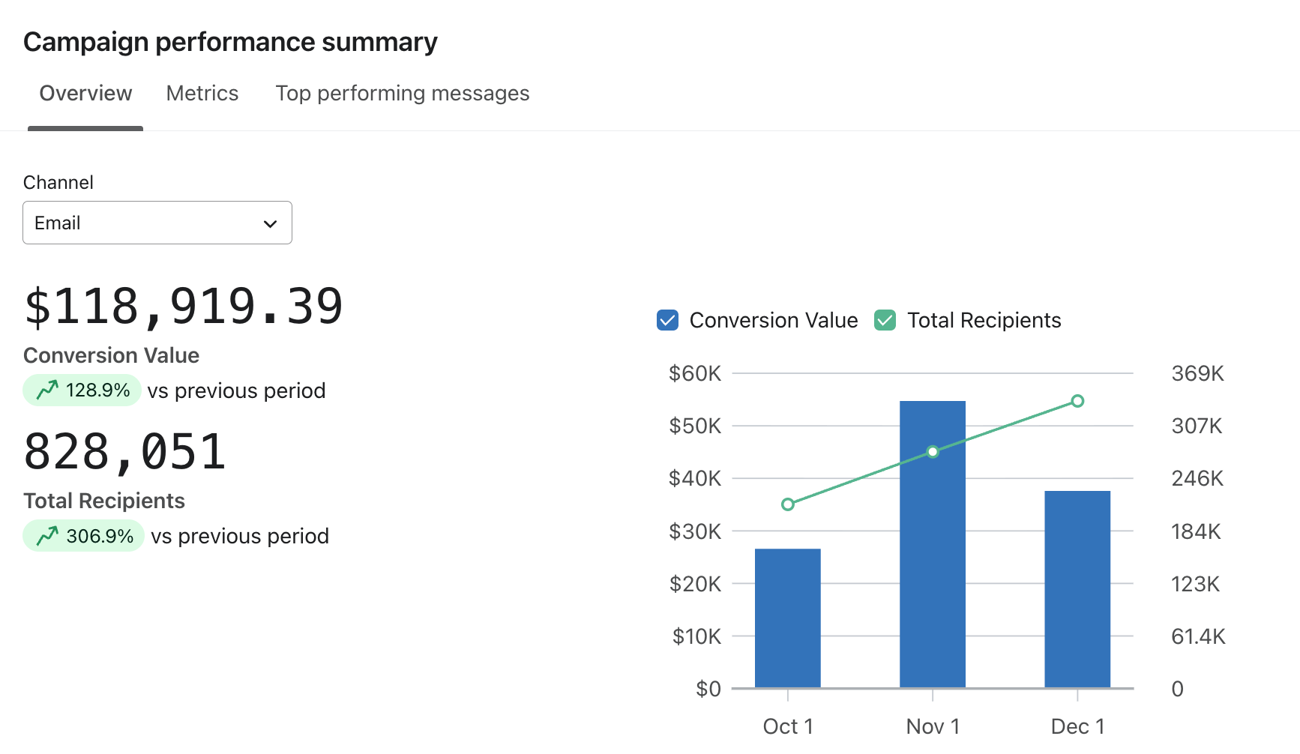
Task: Click the $118,919.39 conversion value figure
Action: [x=184, y=307]
